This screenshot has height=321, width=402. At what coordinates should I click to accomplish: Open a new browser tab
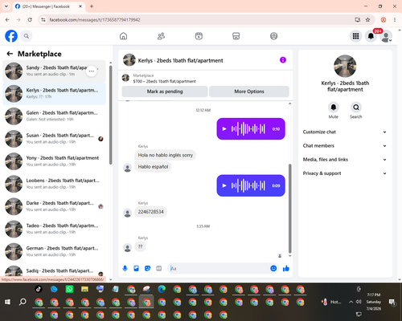pyautogui.click(x=92, y=6)
